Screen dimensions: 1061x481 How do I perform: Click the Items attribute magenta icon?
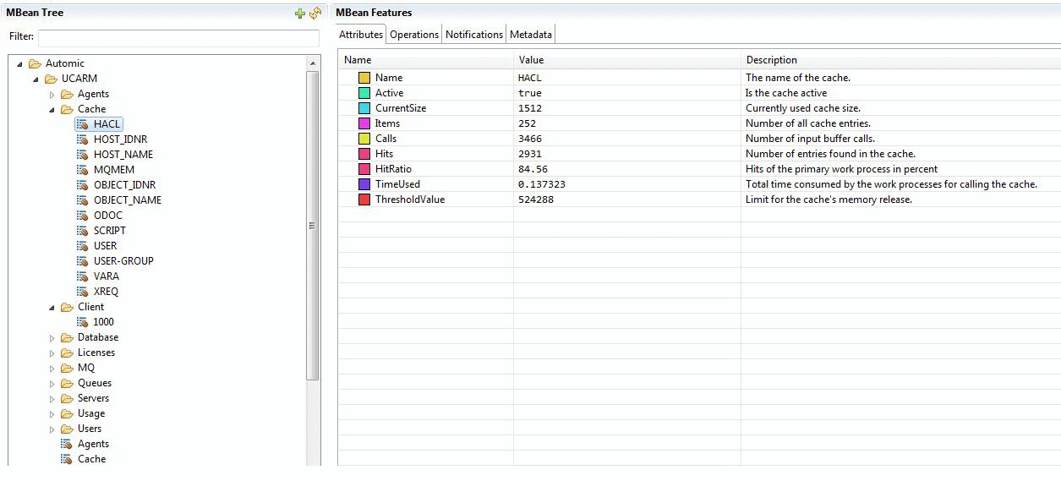click(364, 123)
